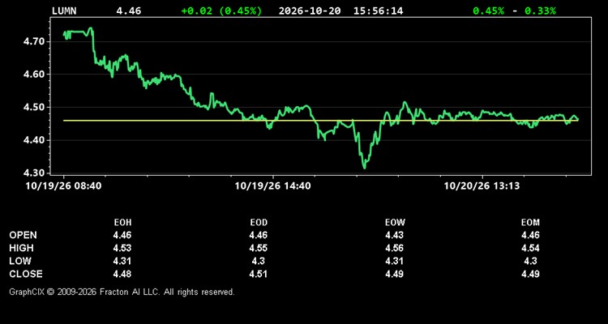
Task: Click the 4.40 y-axis label
Action: point(33,140)
